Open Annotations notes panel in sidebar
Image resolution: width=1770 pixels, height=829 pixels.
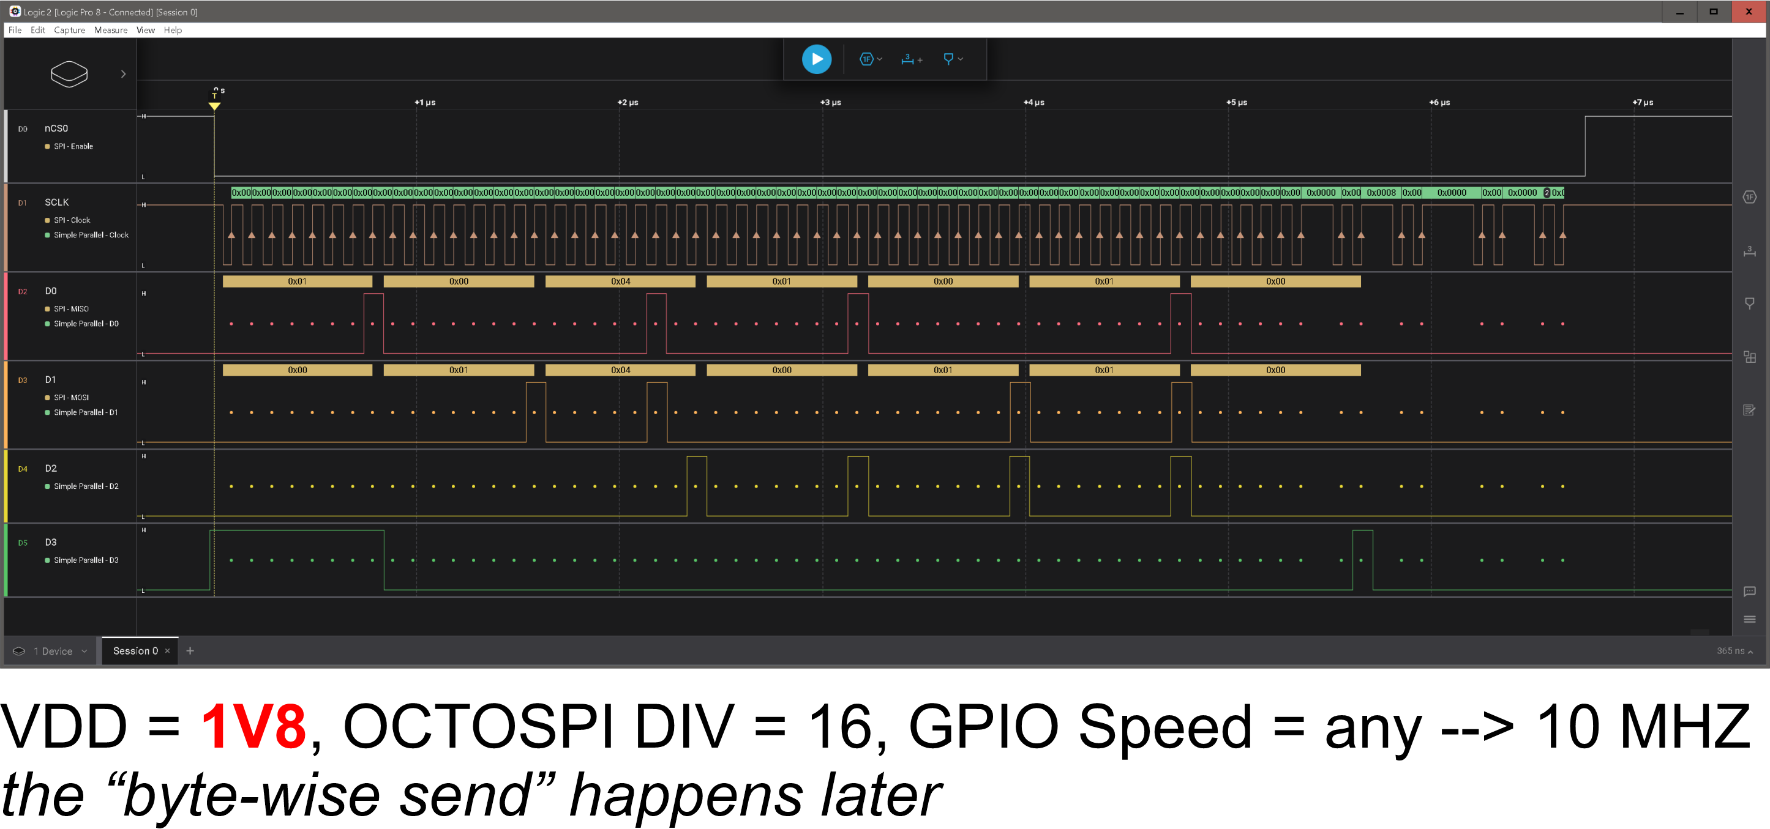click(x=1749, y=410)
